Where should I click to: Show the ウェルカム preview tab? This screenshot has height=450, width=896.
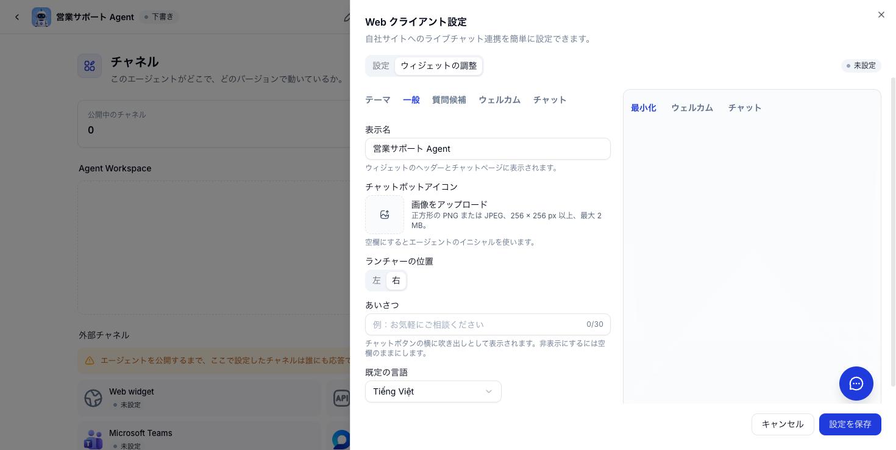(x=692, y=108)
